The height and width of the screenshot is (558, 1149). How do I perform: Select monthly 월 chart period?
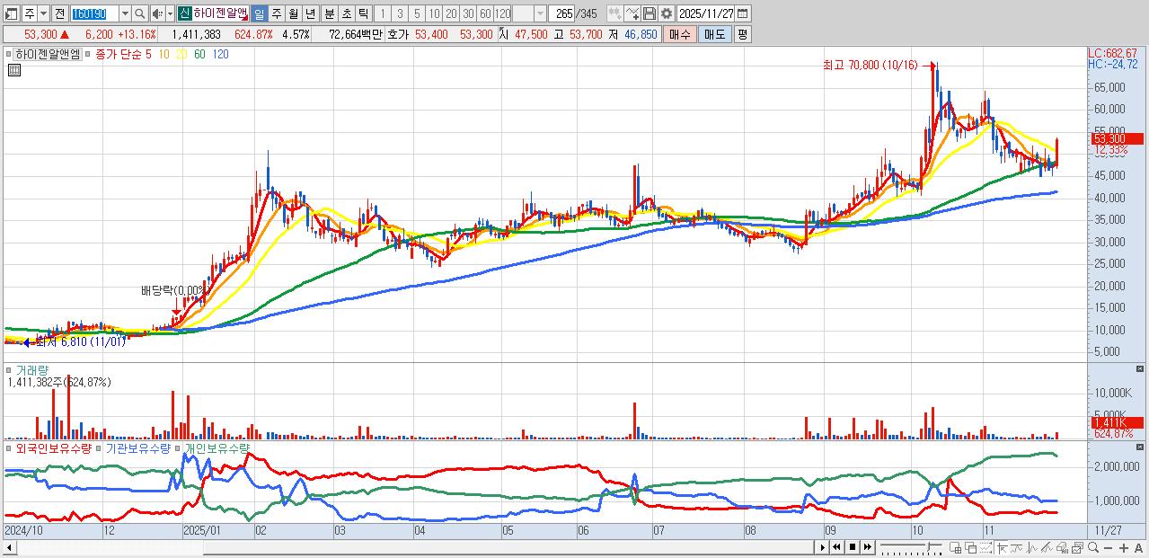(x=293, y=13)
